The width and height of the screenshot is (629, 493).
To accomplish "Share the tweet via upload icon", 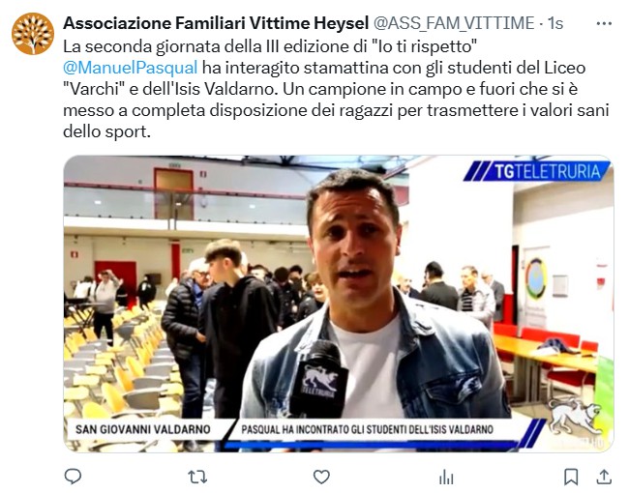I will coord(604,477).
